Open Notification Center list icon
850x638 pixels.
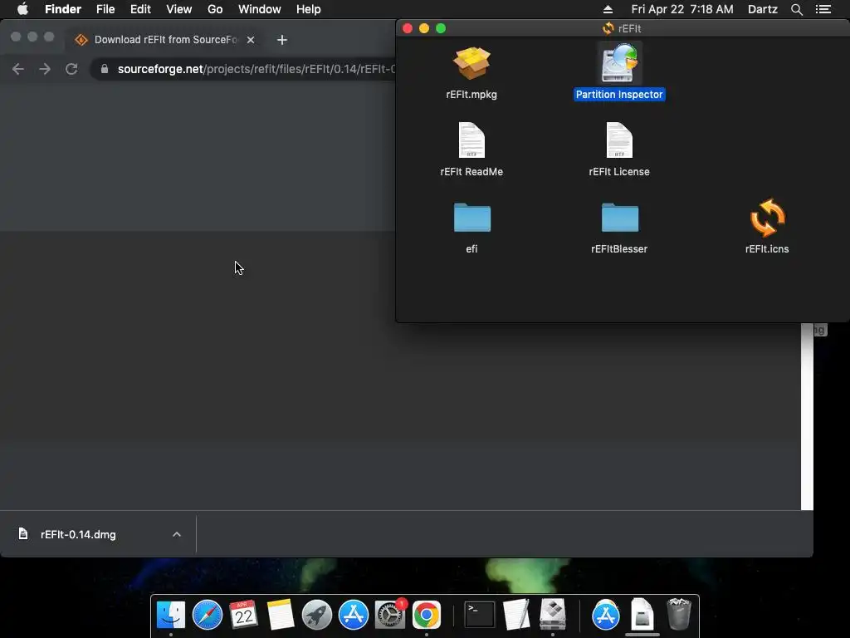823,9
